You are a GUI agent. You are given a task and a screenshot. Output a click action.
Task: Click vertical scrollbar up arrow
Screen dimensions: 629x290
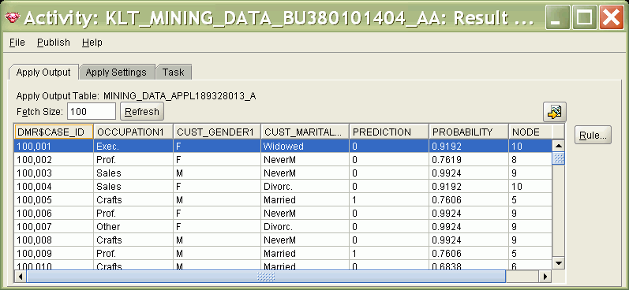pyautogui.click(x=559, y=146)
